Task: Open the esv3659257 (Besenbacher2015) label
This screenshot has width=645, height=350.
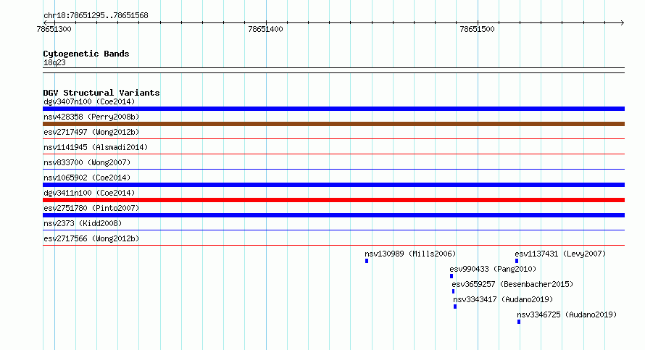Action: (512, 284)
